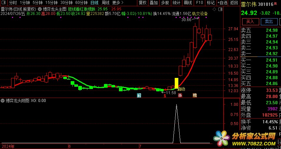Open F10 company information
This screenshot has height=149, width=281.
click(200, 3)
